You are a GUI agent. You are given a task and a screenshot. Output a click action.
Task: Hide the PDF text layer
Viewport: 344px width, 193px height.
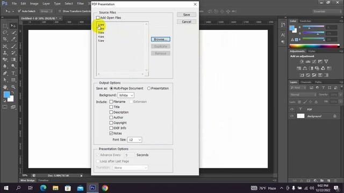[x=292, y=109]
